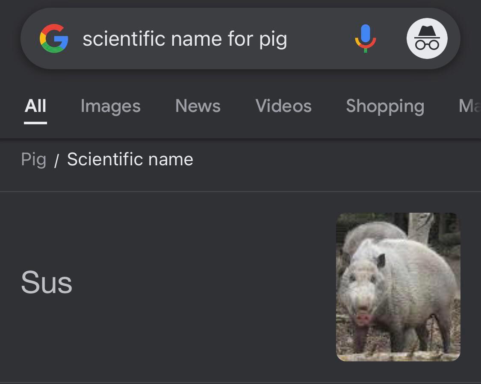Open the News tab

coord(198,106)
